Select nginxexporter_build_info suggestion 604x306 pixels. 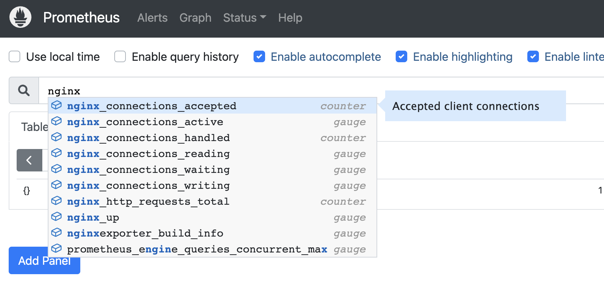pyautogui.click(x=213, y=233)
